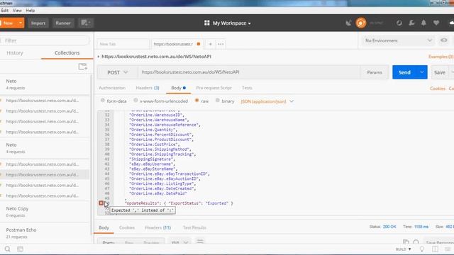Image resolution: width=454 pixels, height=255 pixels.
Task: Send the request with the Send button
Action: coord(404,72)
